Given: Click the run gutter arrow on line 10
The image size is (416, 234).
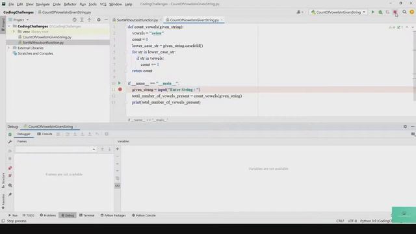Looking at the screenshot, I should coord(120,83).
